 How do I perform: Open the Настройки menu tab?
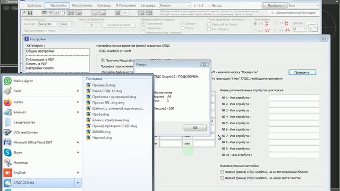click(x=57, y=5)
